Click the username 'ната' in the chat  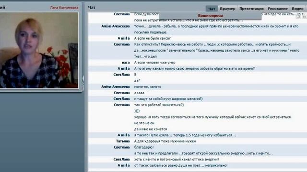126,63
